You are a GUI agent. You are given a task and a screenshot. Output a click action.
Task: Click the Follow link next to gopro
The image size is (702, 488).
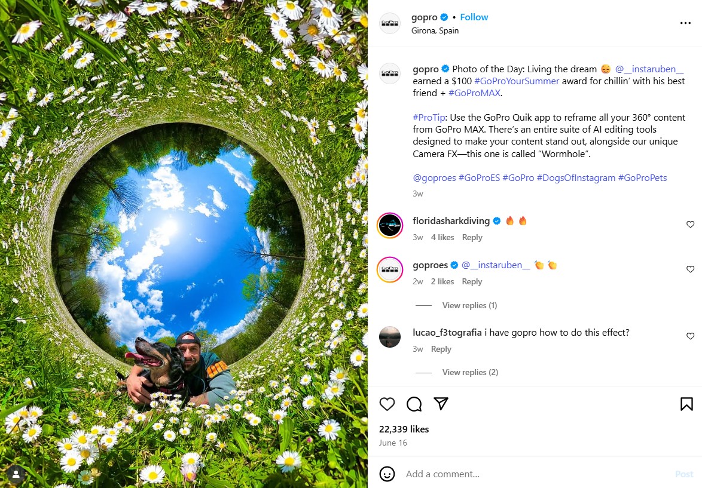click(474, 17)
